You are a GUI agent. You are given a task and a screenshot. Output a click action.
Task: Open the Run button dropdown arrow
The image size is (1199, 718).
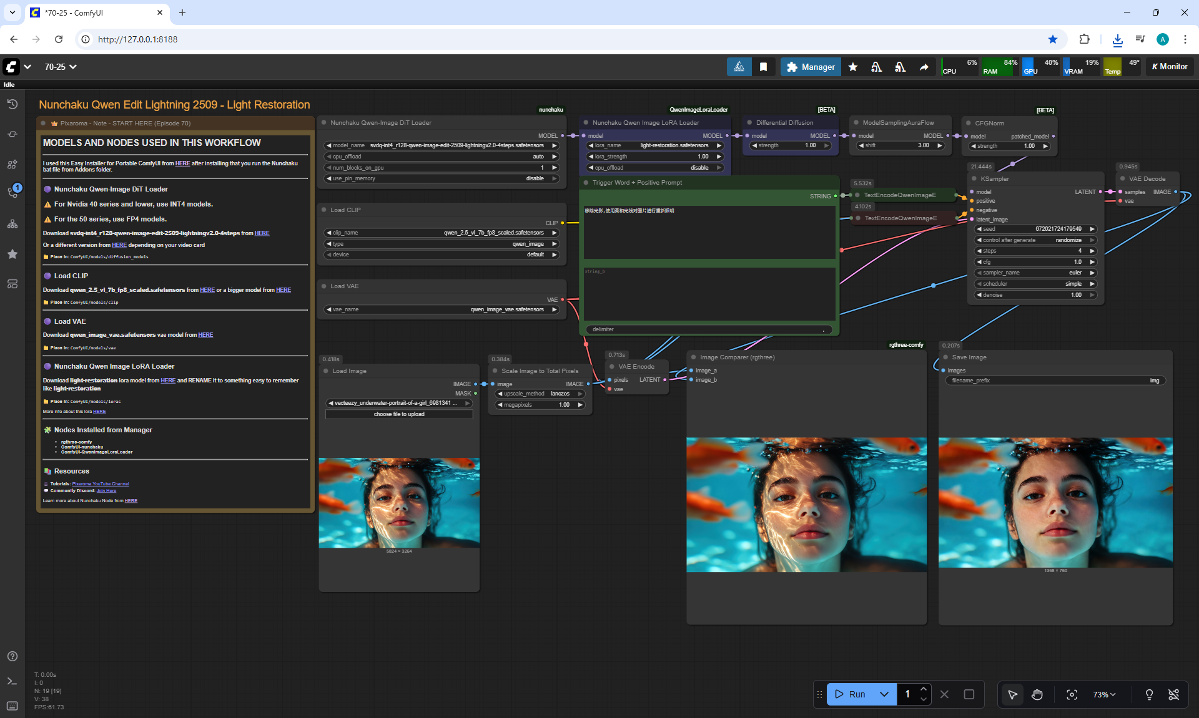click(884, 694)
